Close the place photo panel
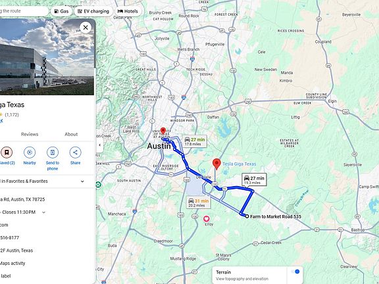Image resolution: width=379 pixels, height=284 pixels. pyautogui.click(x=86, y=28)
